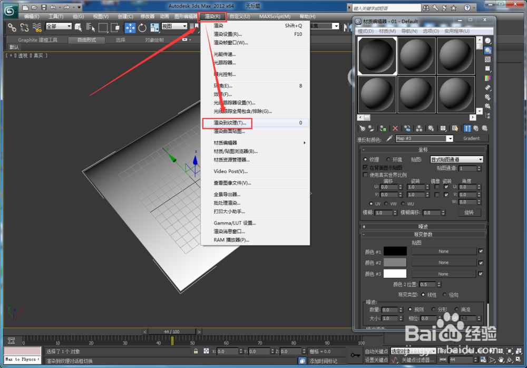Select the 径向 gradient type radio
Screen dimensions: 527x368
(445, 295)
